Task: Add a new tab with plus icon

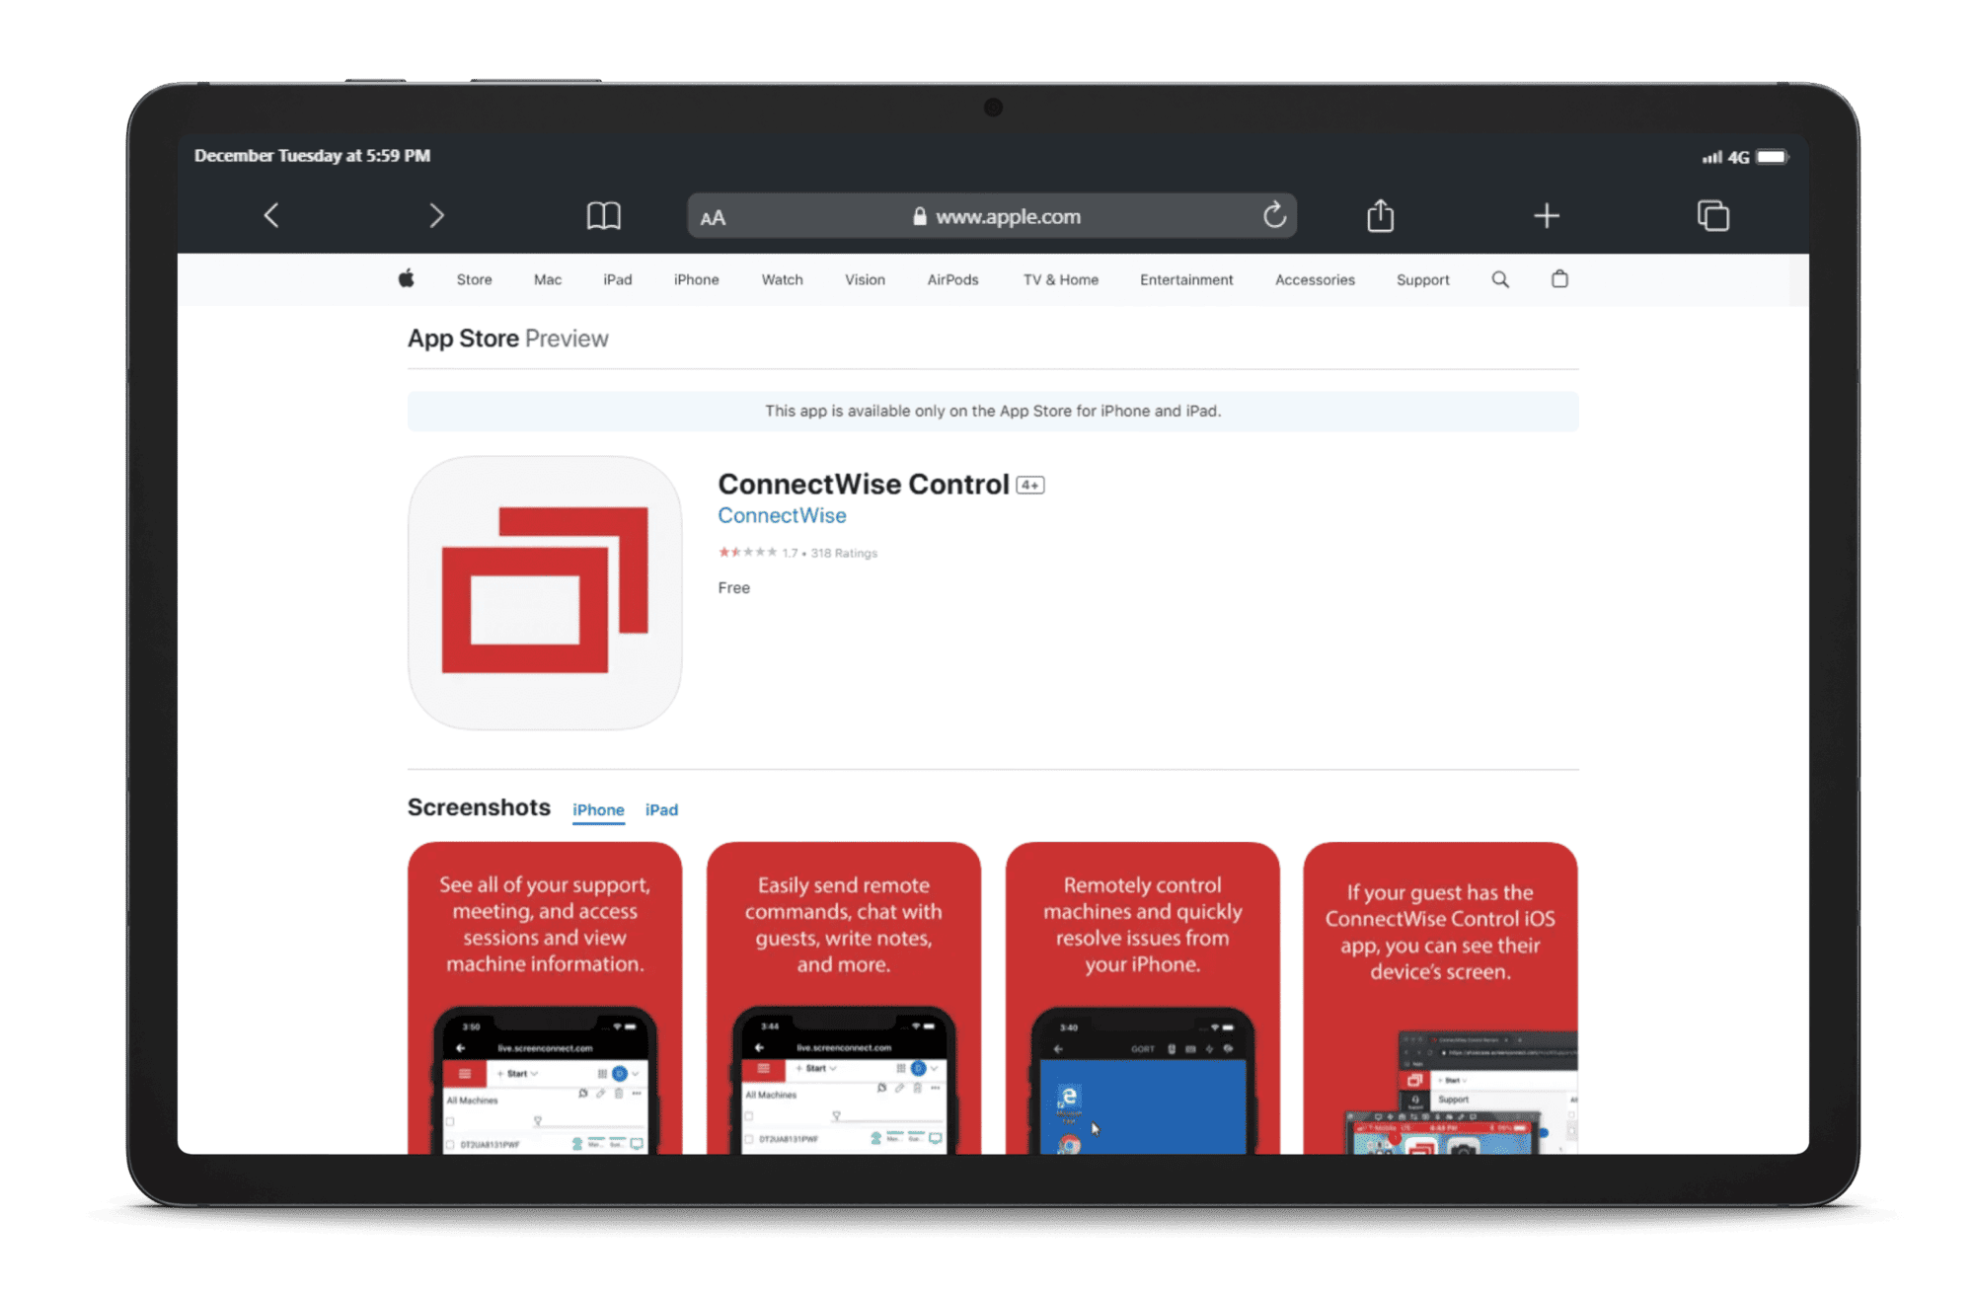Action: [x=1547, y=215]
